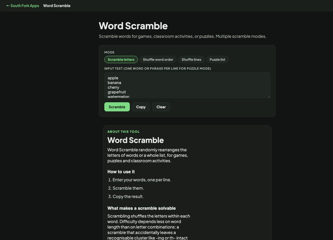Click the 'Input text' field label
This screenshot has height=240, width=333.
pos(158,69)
